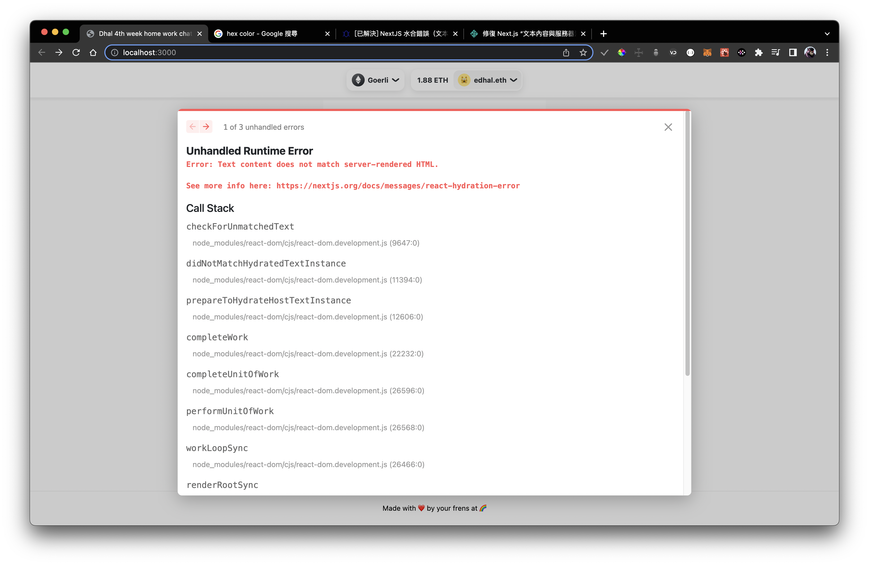Open the media control playlist icon
This screenshot has width=869, height=565.
776,52
